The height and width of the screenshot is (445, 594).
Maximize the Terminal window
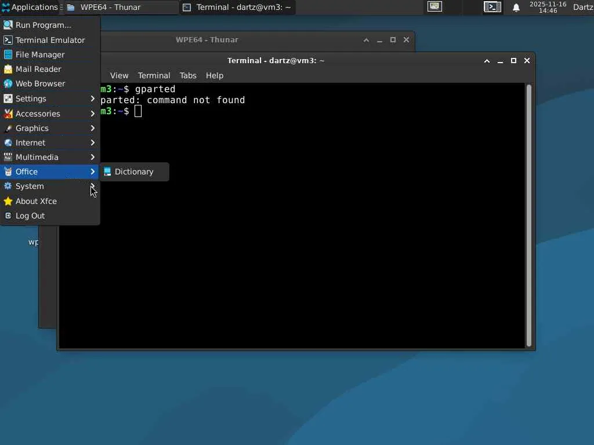click(x=514, y=60)
